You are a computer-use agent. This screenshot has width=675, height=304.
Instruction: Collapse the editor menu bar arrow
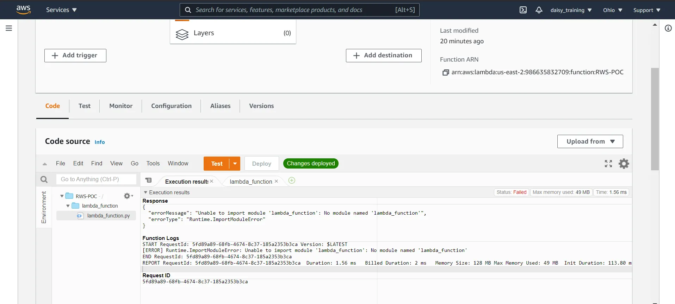(45, 164)
